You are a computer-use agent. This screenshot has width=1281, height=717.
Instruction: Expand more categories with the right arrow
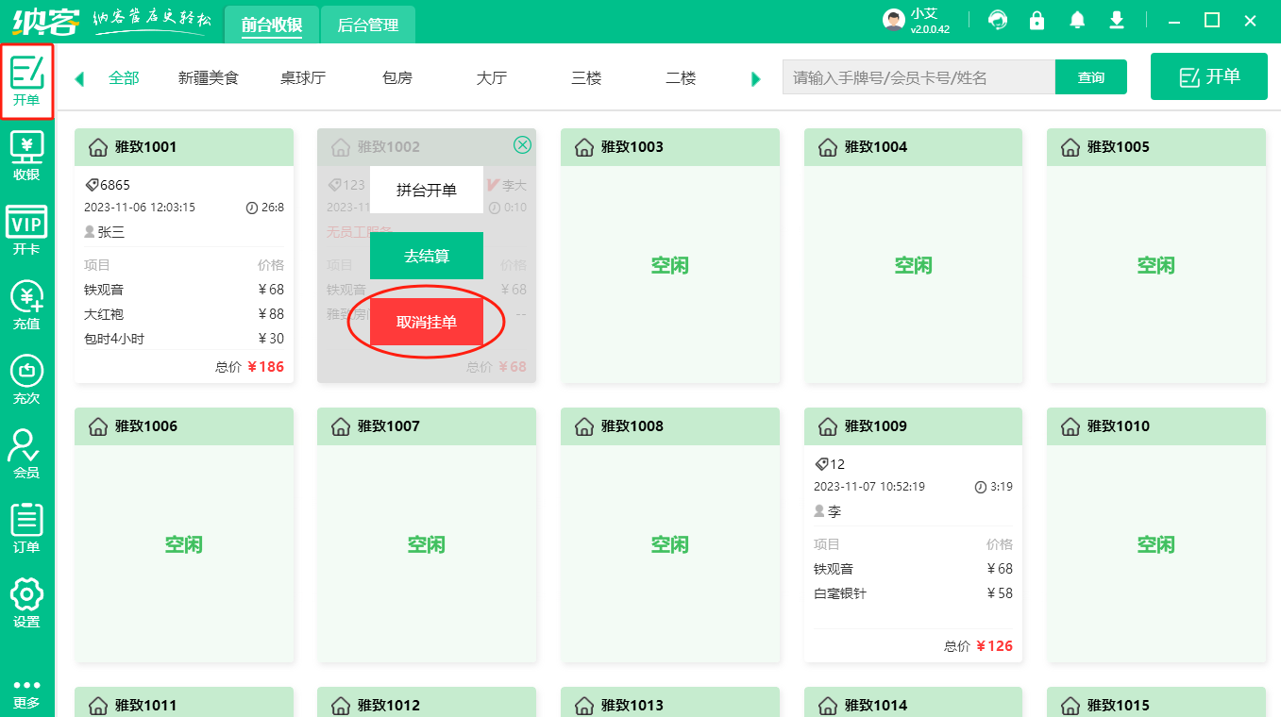754,79
